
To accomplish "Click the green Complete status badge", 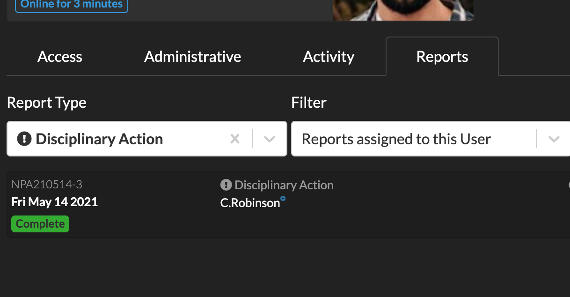I will pyautogui.click(x=40, y=223).
